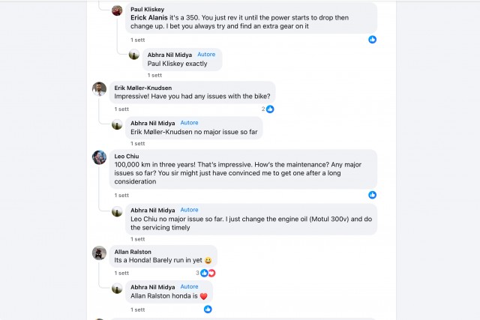This screenshot has width=480, height=320.
Task: View like and love reactions on Allan Ralston's comment
Action: point(205,273)
